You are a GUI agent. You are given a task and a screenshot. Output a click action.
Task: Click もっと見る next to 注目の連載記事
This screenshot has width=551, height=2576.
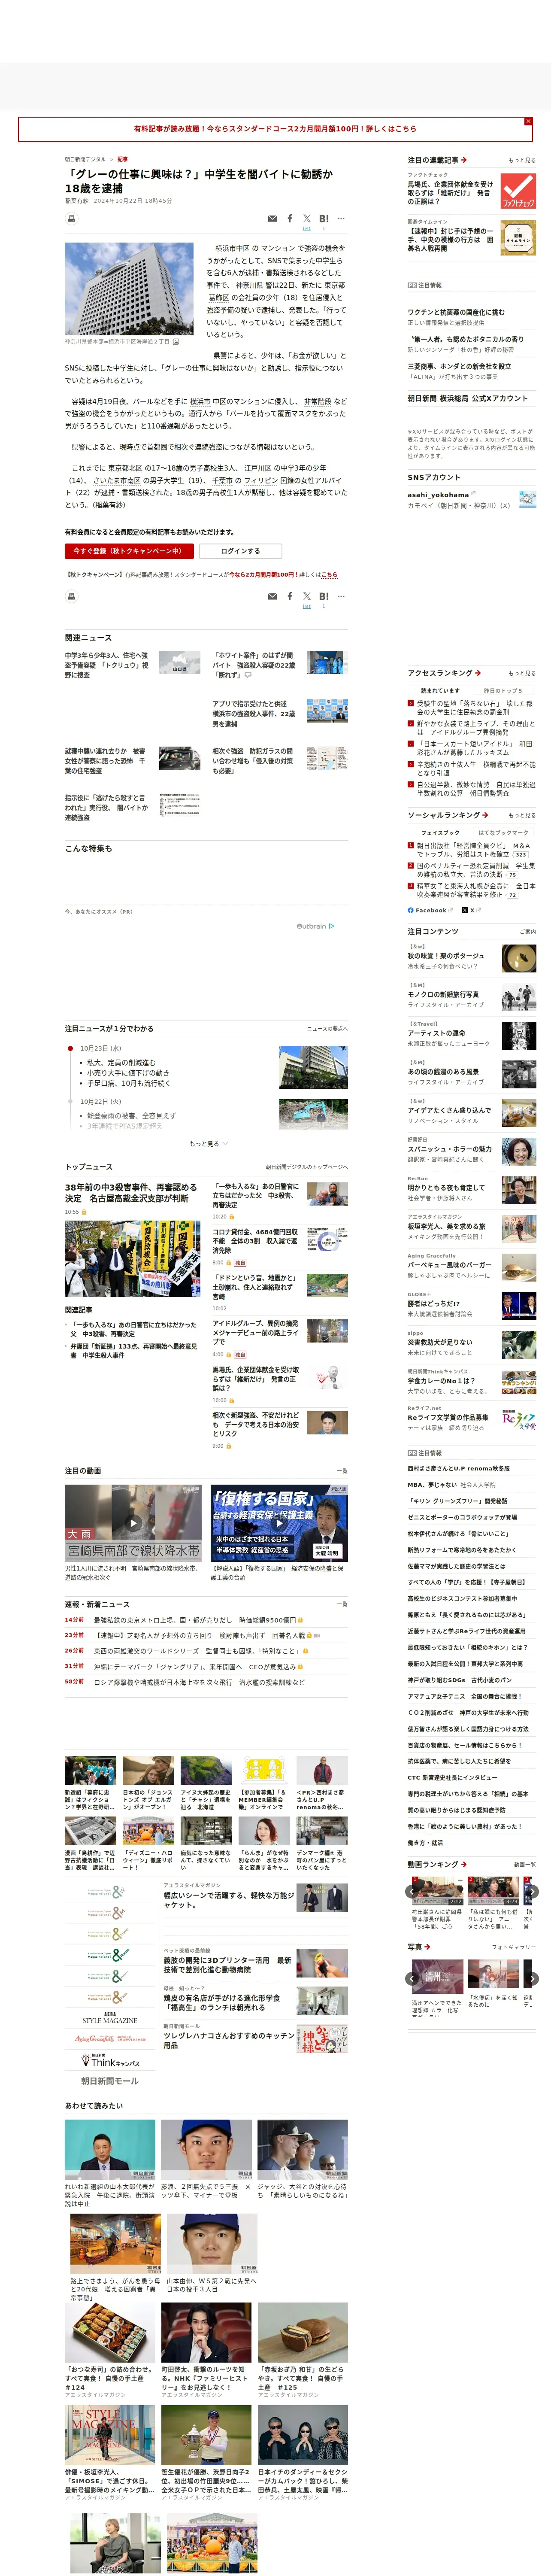point(522,160)
